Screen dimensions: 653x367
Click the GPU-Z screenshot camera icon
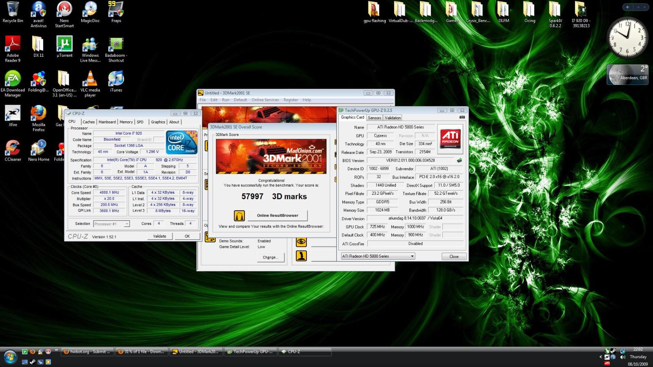pos(462,117)
